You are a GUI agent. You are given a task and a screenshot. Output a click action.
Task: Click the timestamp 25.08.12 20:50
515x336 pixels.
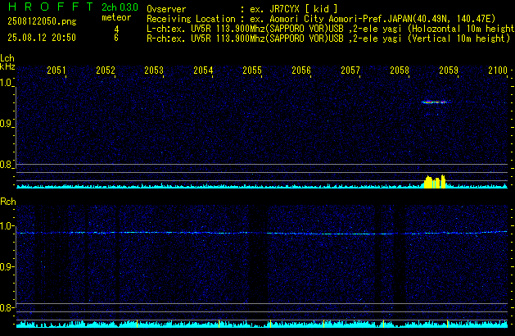click(42, 38)
